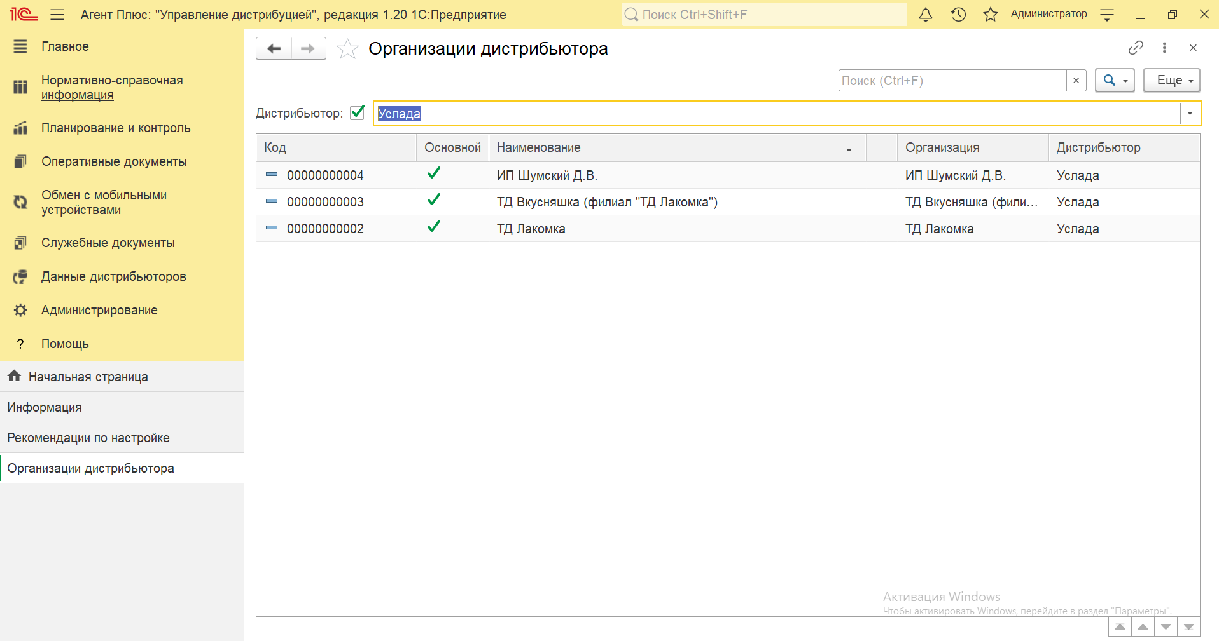Open service settings menu next to Администратор
Screen dimensions: 1219x641
click(1107, 14)
